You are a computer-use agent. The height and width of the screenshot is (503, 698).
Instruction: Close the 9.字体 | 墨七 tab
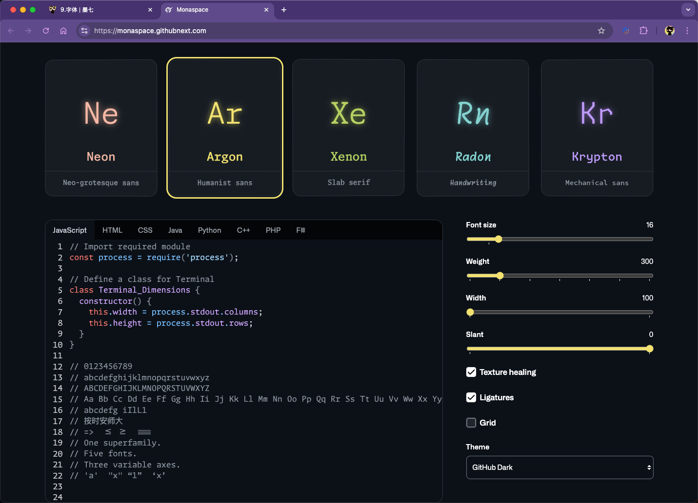tap(150, 10)
